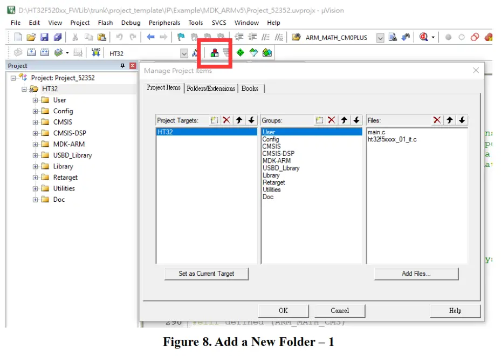The height and width of the screenshot is (361, 501).
Task: Move file up using Files up arrow
Action: (x=450, y=120)
